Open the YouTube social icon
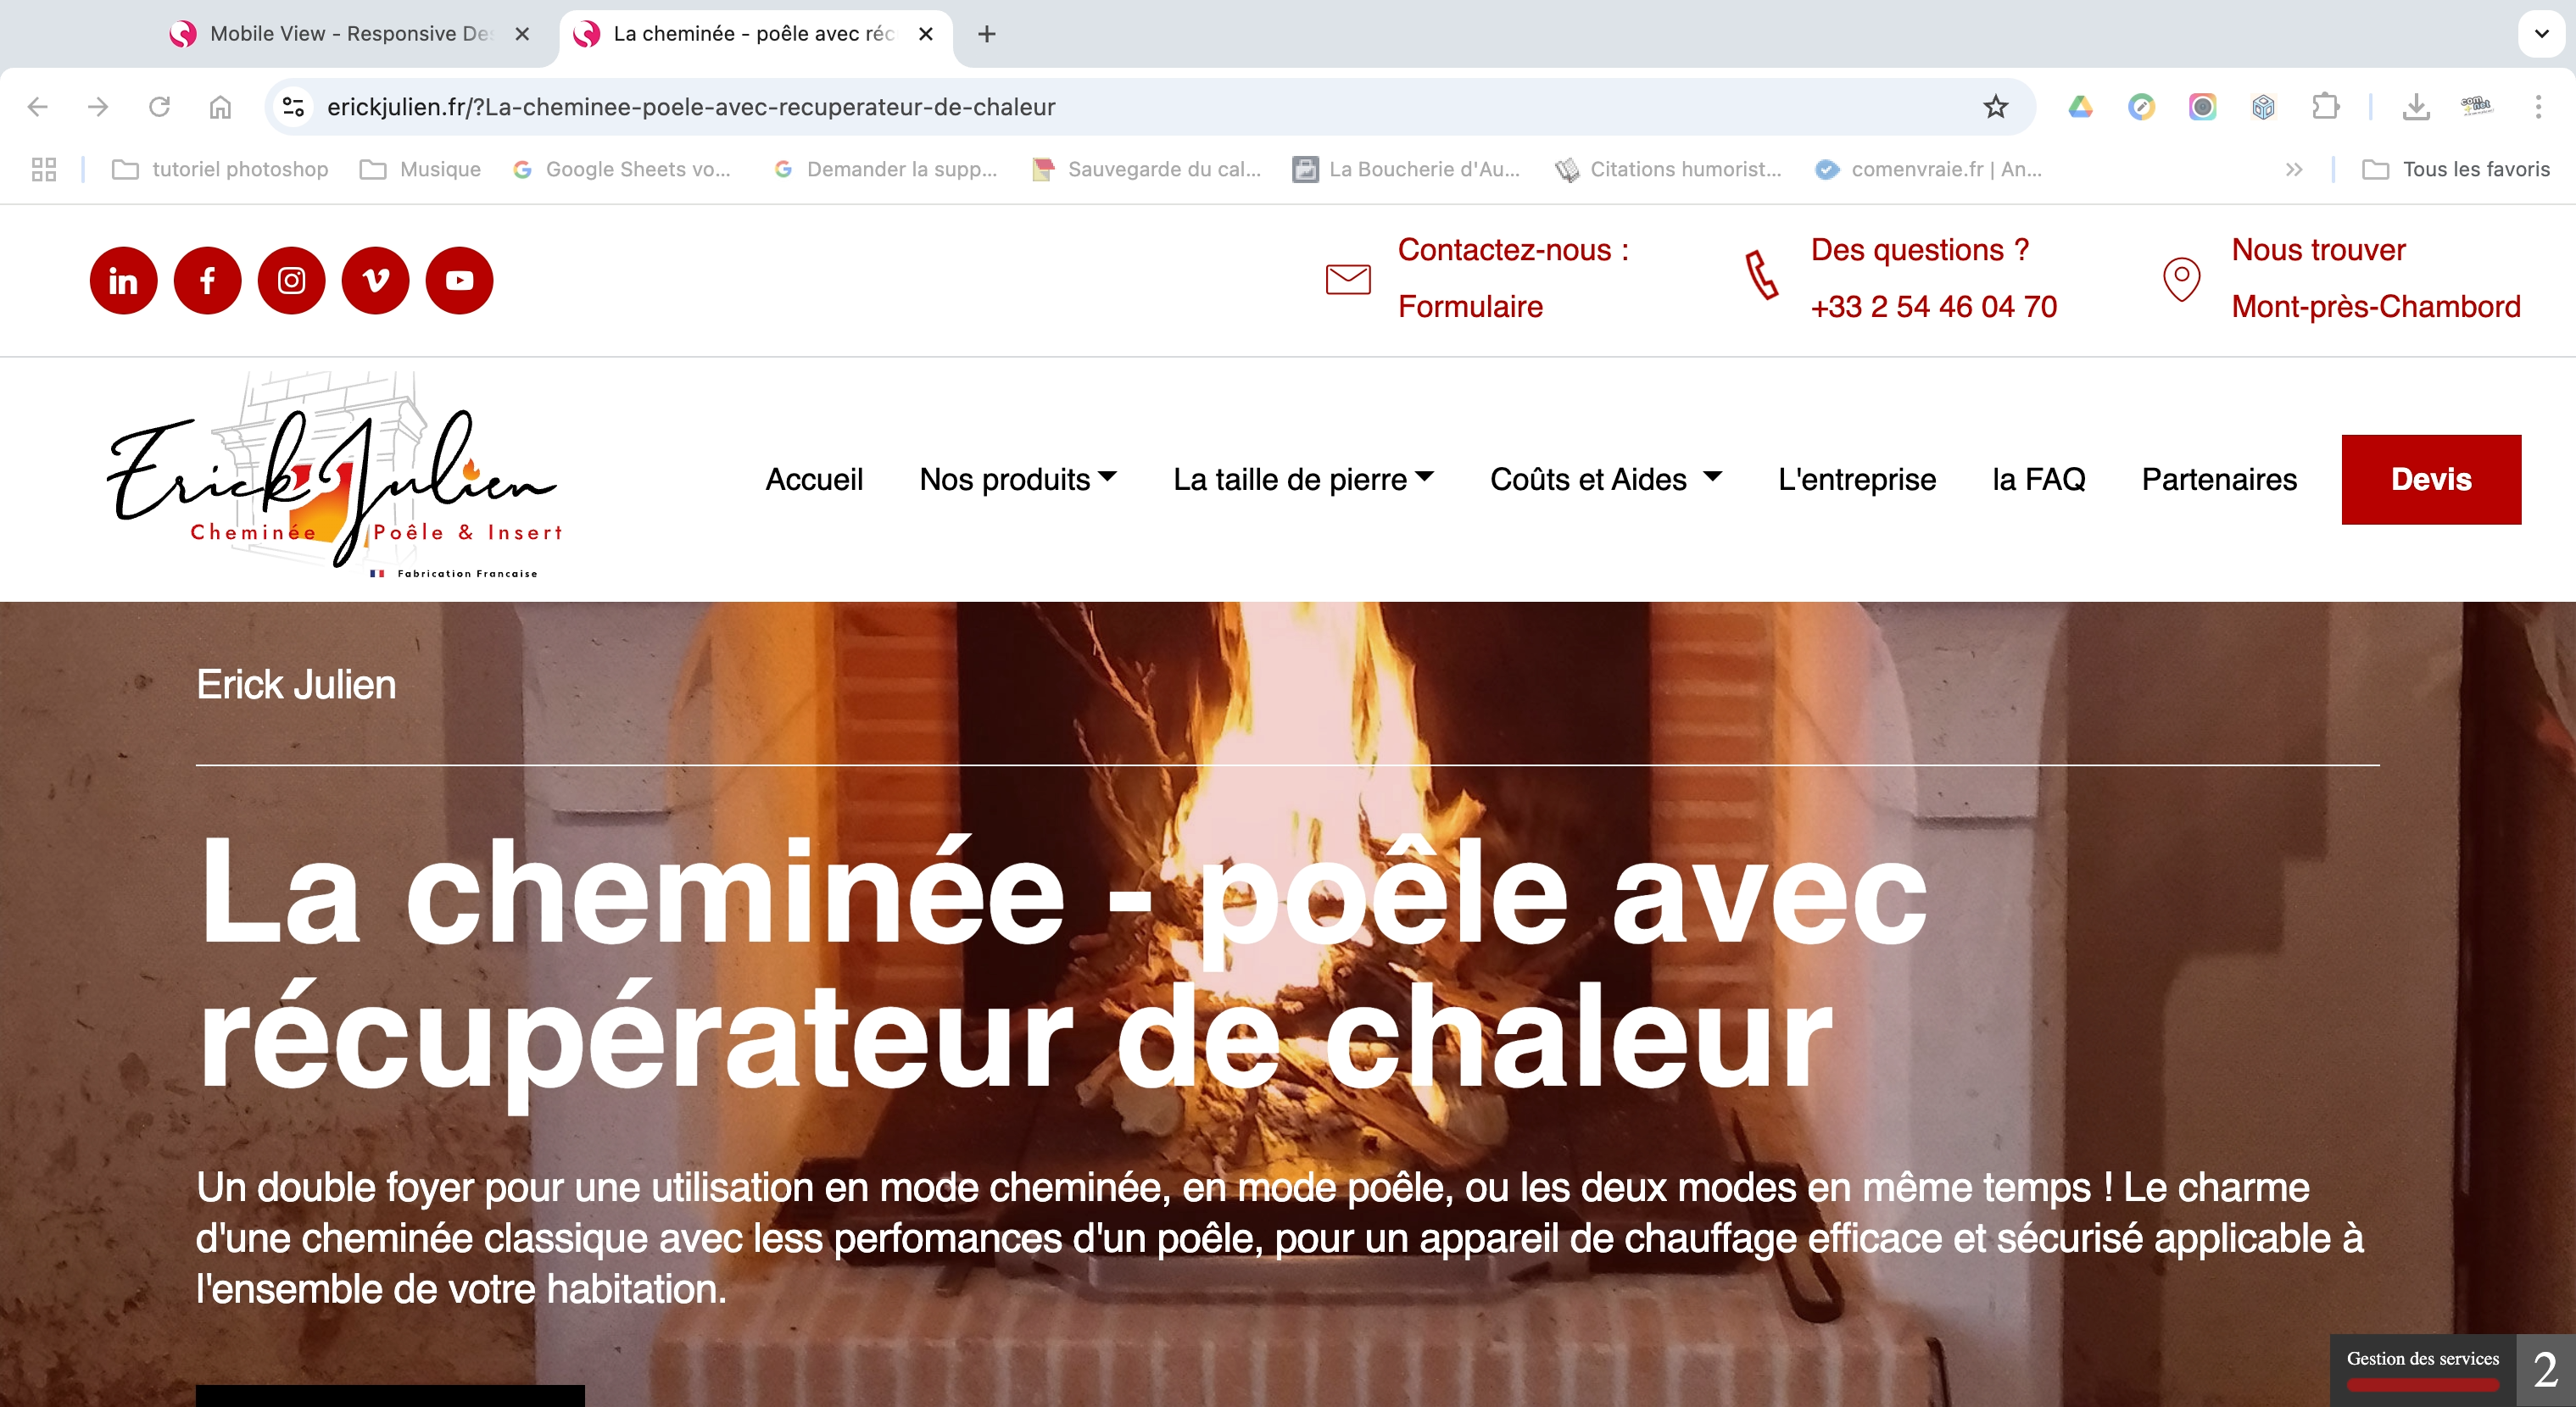Viewport: 2576px width, 1407px height. click(x=459, y=280)
